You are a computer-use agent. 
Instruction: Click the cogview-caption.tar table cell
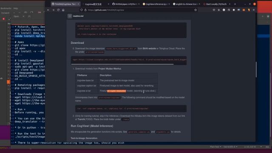click(x=87, y=86)
